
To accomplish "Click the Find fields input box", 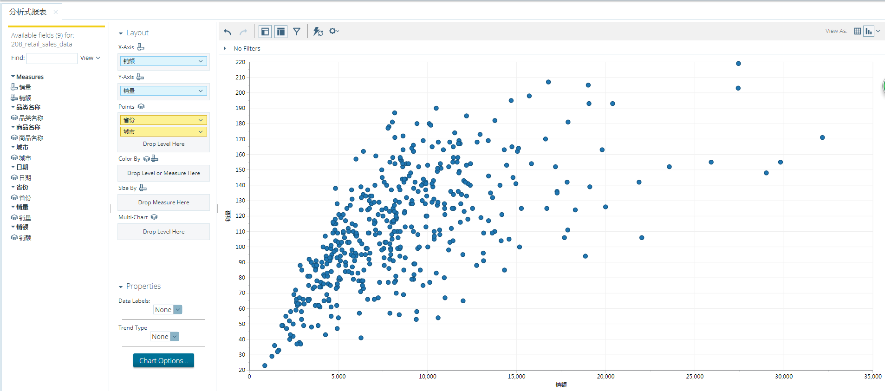I will (52, 58).
